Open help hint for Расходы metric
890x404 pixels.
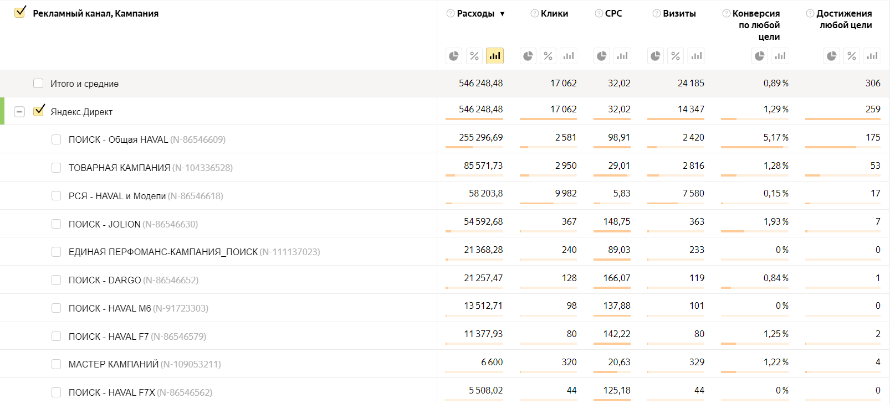[x=451, y=13]
